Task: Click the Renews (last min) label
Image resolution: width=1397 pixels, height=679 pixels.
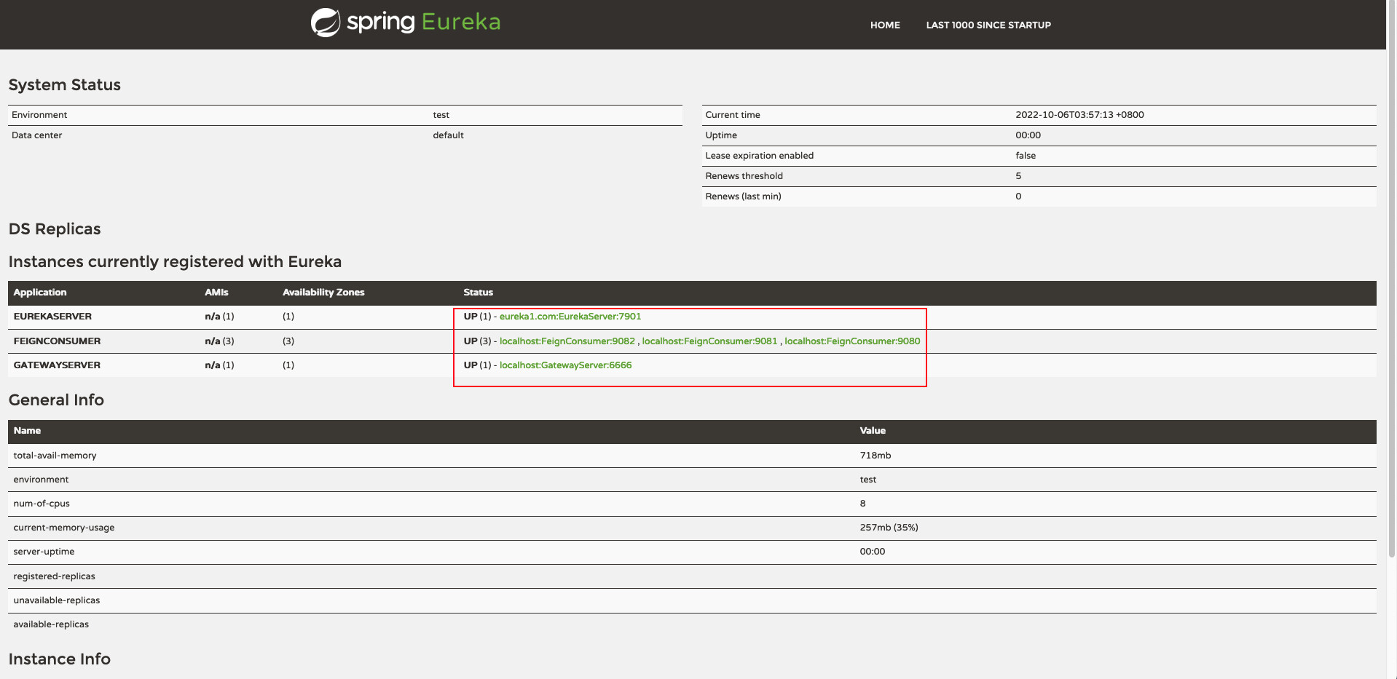Action: point(743,196)
